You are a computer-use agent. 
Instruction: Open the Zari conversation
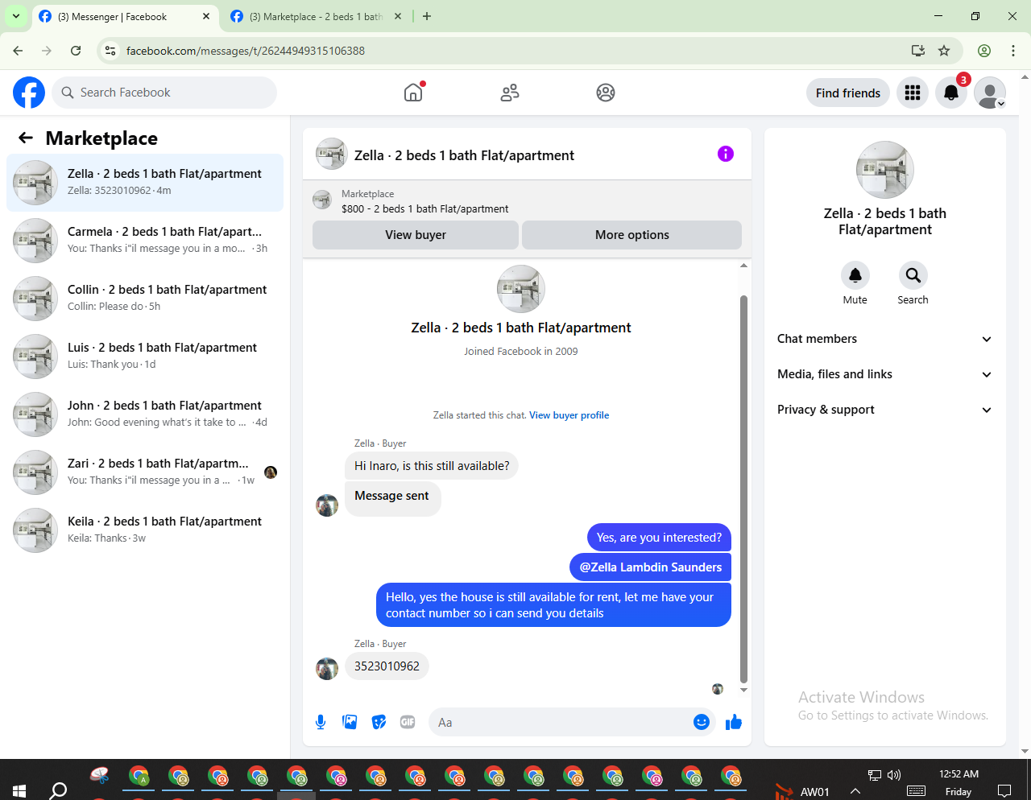(x=145, y=472)
